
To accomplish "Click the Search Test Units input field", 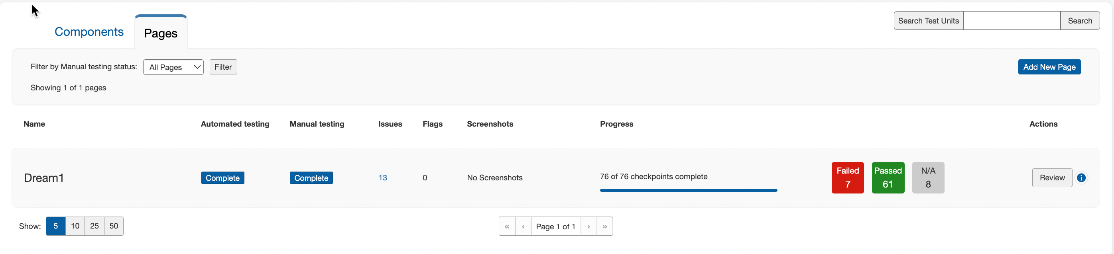I will (1011, 21).
